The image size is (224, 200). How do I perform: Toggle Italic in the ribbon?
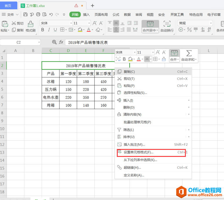click(49, 30)
